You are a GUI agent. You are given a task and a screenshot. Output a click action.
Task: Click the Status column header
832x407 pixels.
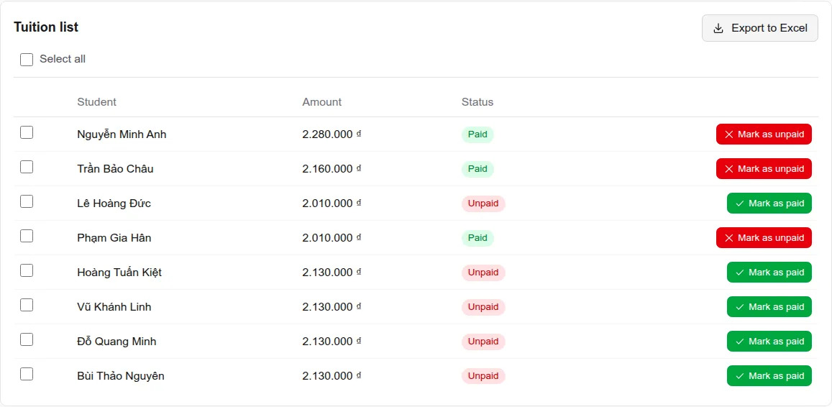click(477, 102)
